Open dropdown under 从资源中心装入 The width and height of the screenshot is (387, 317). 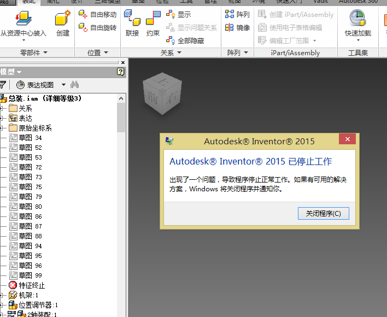24,40
